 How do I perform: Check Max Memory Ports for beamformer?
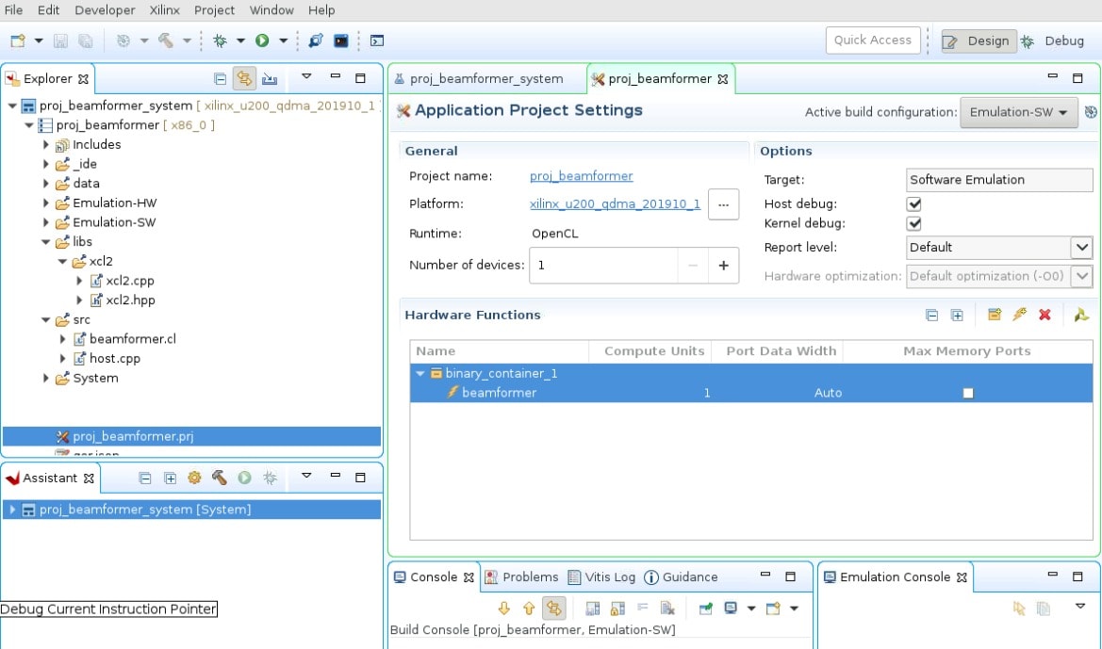point(968,394)
